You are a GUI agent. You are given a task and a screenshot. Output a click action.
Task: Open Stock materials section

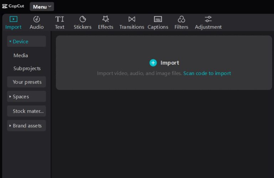(27, 111)
